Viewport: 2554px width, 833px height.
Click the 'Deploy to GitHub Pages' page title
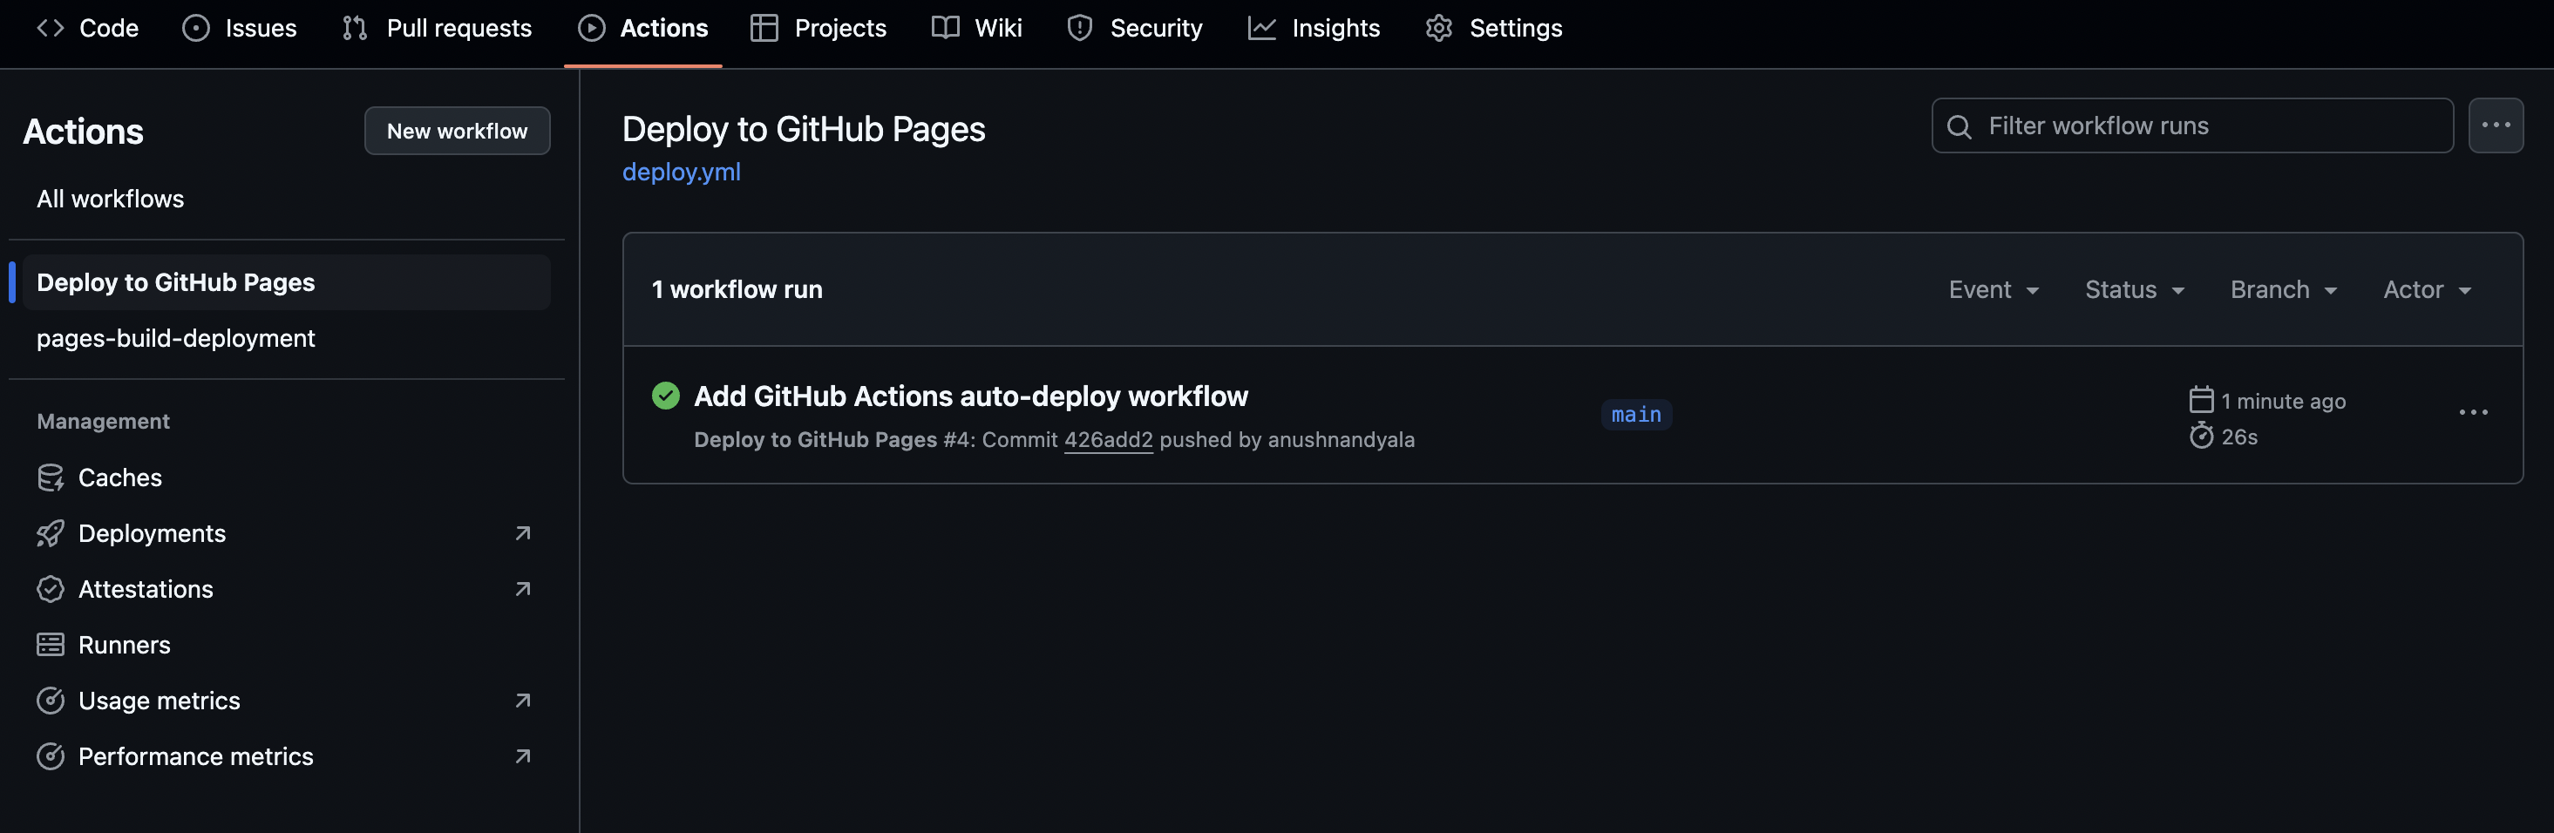pyautogui.click(x=803, y=129)
